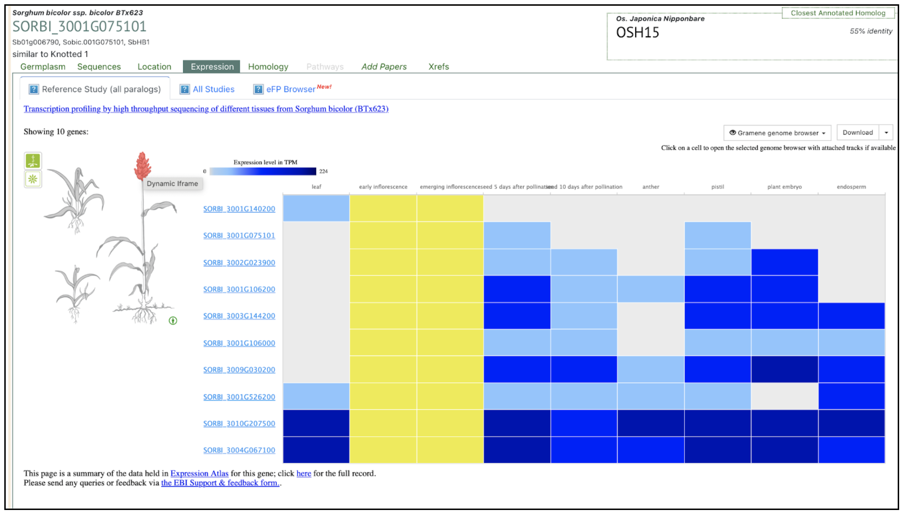
Task: Open the Xrefs tab
Action: [x=438, y=67]
